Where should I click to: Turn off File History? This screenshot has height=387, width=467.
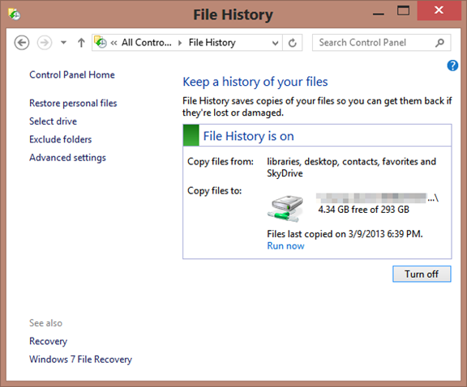point(422,274)
